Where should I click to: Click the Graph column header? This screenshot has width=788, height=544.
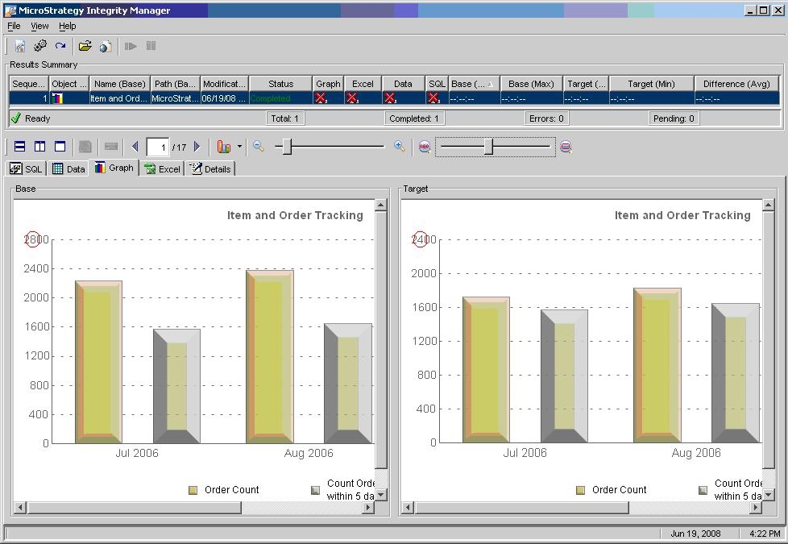(x=328, y=84)
